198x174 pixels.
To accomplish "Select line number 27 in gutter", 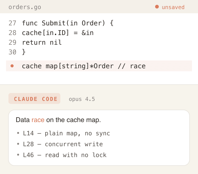I will pyautogui.click(x=12, y=23).
